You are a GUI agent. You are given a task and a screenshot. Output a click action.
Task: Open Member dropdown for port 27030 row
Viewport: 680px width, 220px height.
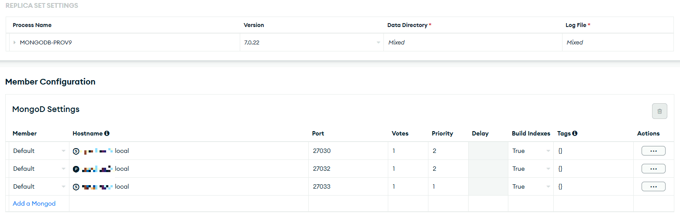38,151
